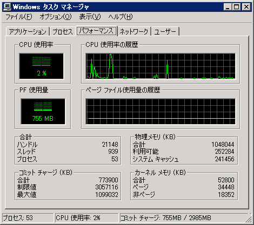Open the オプション(O) menu
The width and height of the screenshot is (254, 225).
click(56, 17)
